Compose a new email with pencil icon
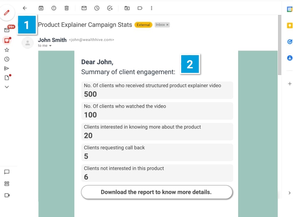Viewport: 293px width, 217px height. [x=7, y=13]
